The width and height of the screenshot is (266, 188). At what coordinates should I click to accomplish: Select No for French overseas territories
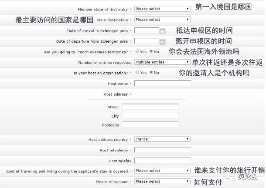tap(151, 51)
